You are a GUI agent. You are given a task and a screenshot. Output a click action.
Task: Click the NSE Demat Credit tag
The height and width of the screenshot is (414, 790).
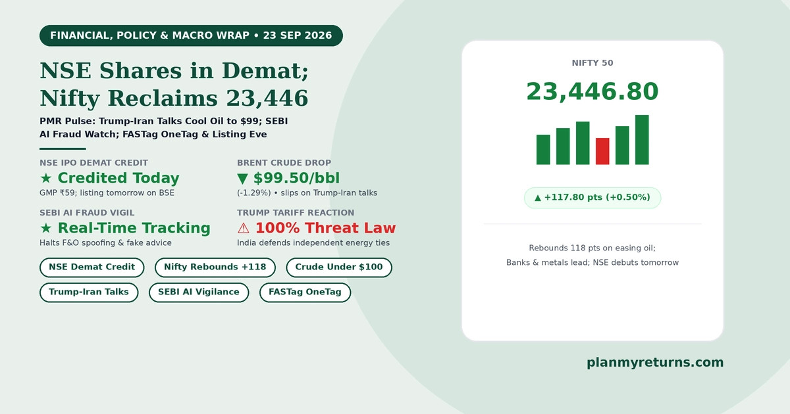point(92,267)
